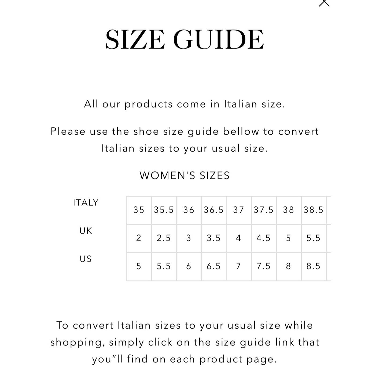
Task: Click the SIZE GUIDE heading
Action: (185, 39)
